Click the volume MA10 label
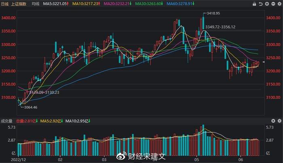This screenshot has height=163, width=283. click(x=76, y=121)
